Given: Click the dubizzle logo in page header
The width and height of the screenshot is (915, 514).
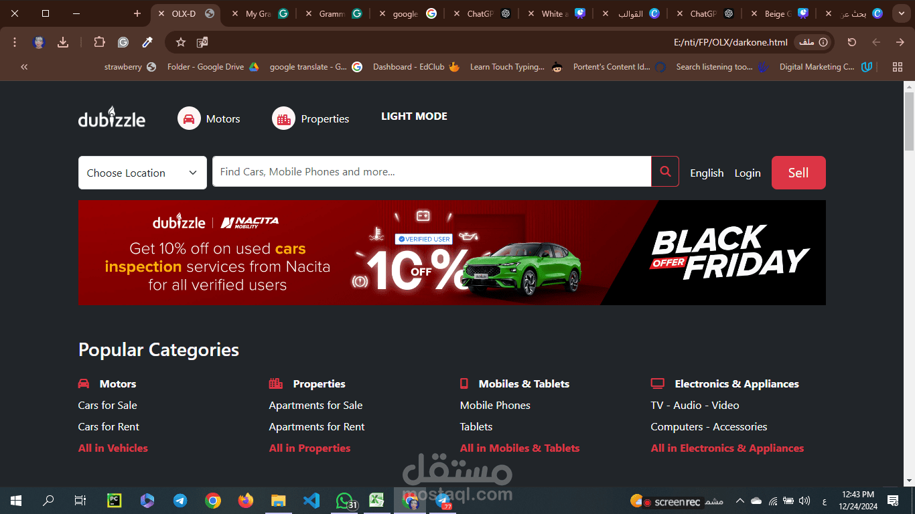Looking at the screenshot, I should click(x=112, y=118).
